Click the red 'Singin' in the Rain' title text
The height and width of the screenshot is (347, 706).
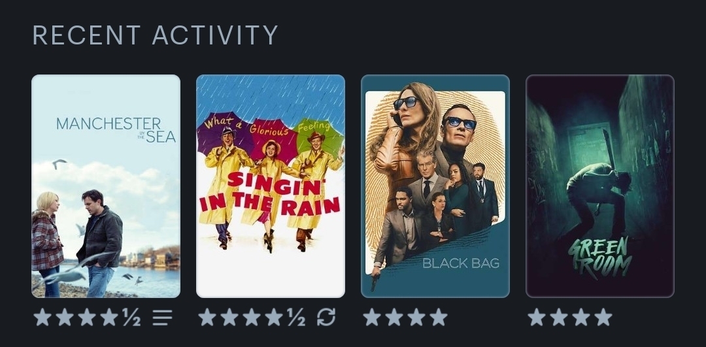point(269,194)
